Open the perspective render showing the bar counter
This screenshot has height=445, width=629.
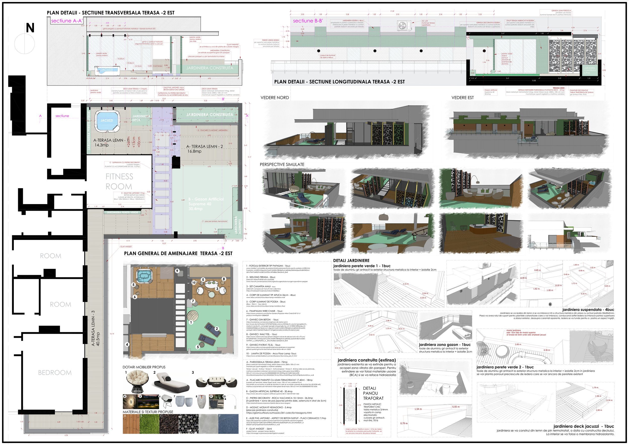point(482,233)
